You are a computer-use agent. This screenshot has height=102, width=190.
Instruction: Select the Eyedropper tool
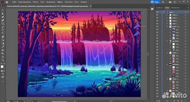point(3,47)
